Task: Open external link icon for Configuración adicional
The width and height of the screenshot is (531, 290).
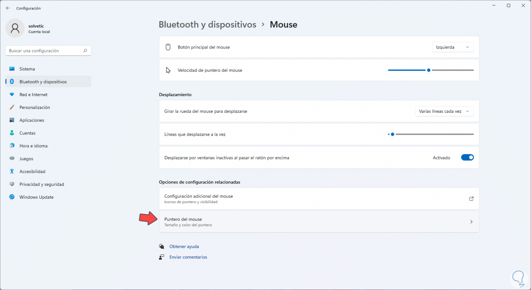Action: pos(471,199)
